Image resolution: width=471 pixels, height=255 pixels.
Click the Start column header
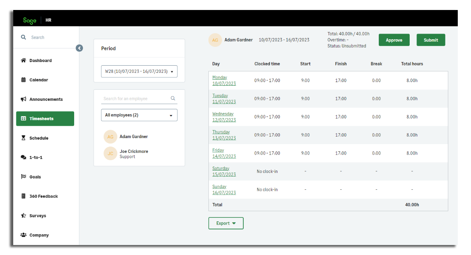305,64
